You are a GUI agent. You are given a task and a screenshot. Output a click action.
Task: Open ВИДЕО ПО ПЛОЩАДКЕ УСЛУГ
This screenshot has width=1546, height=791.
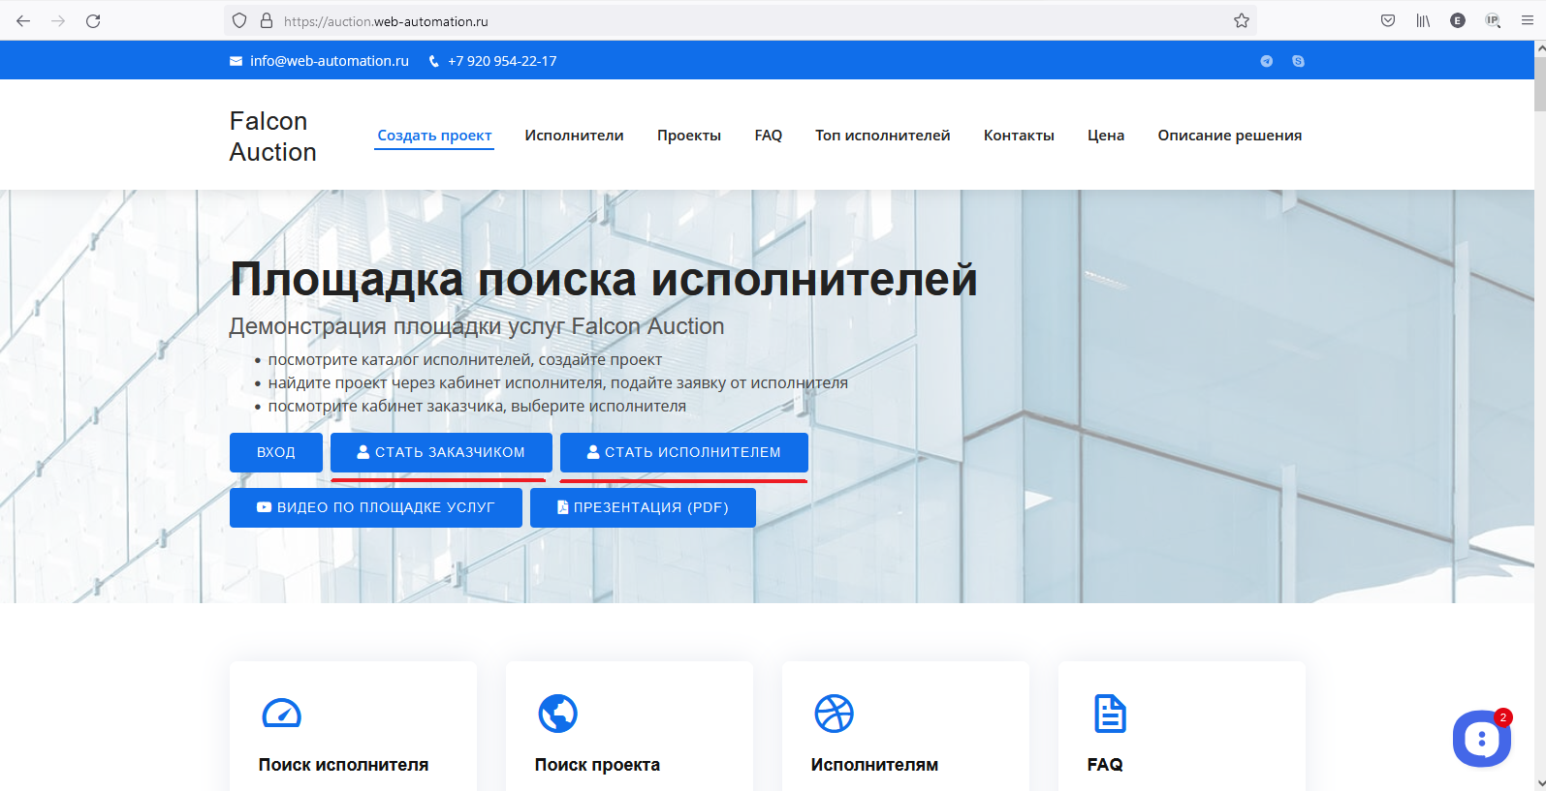376,507
